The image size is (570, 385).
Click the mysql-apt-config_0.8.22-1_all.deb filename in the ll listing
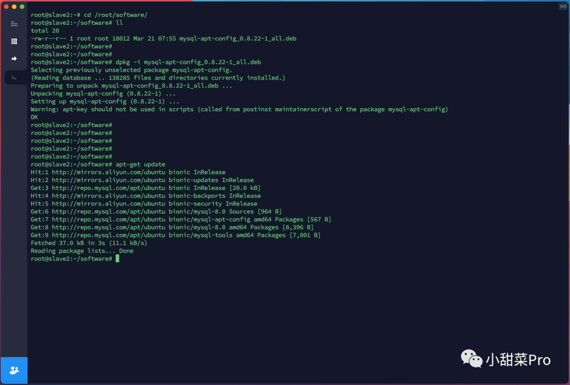pyautogui.click(x=237, y=38)
